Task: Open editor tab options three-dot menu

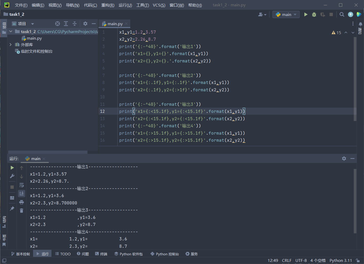Action: point(353,24)
